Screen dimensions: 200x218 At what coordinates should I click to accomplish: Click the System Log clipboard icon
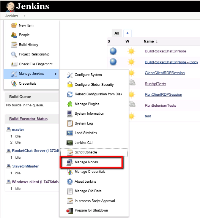(x=70, y=123)
